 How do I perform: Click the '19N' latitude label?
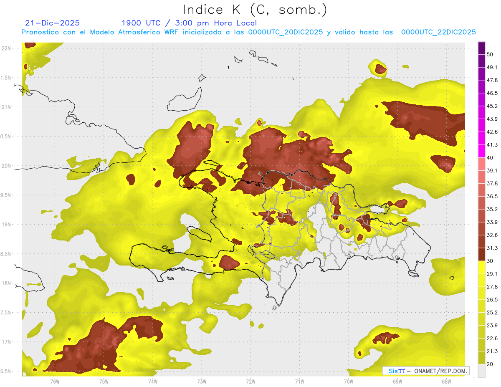pyautogui.click(x=6, y=225)
